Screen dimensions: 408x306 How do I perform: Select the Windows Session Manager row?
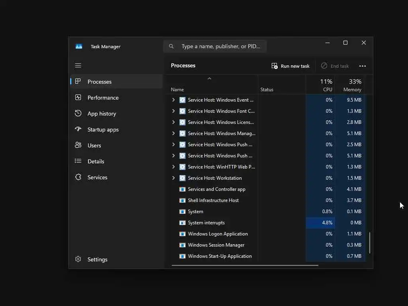pyautogui.click(x=266, y=245)
